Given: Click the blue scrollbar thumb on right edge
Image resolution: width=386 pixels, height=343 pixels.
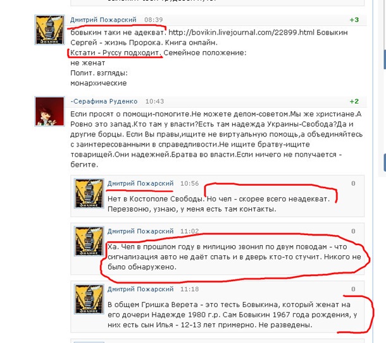Looking at the screenshot, I should pos(385,59).
